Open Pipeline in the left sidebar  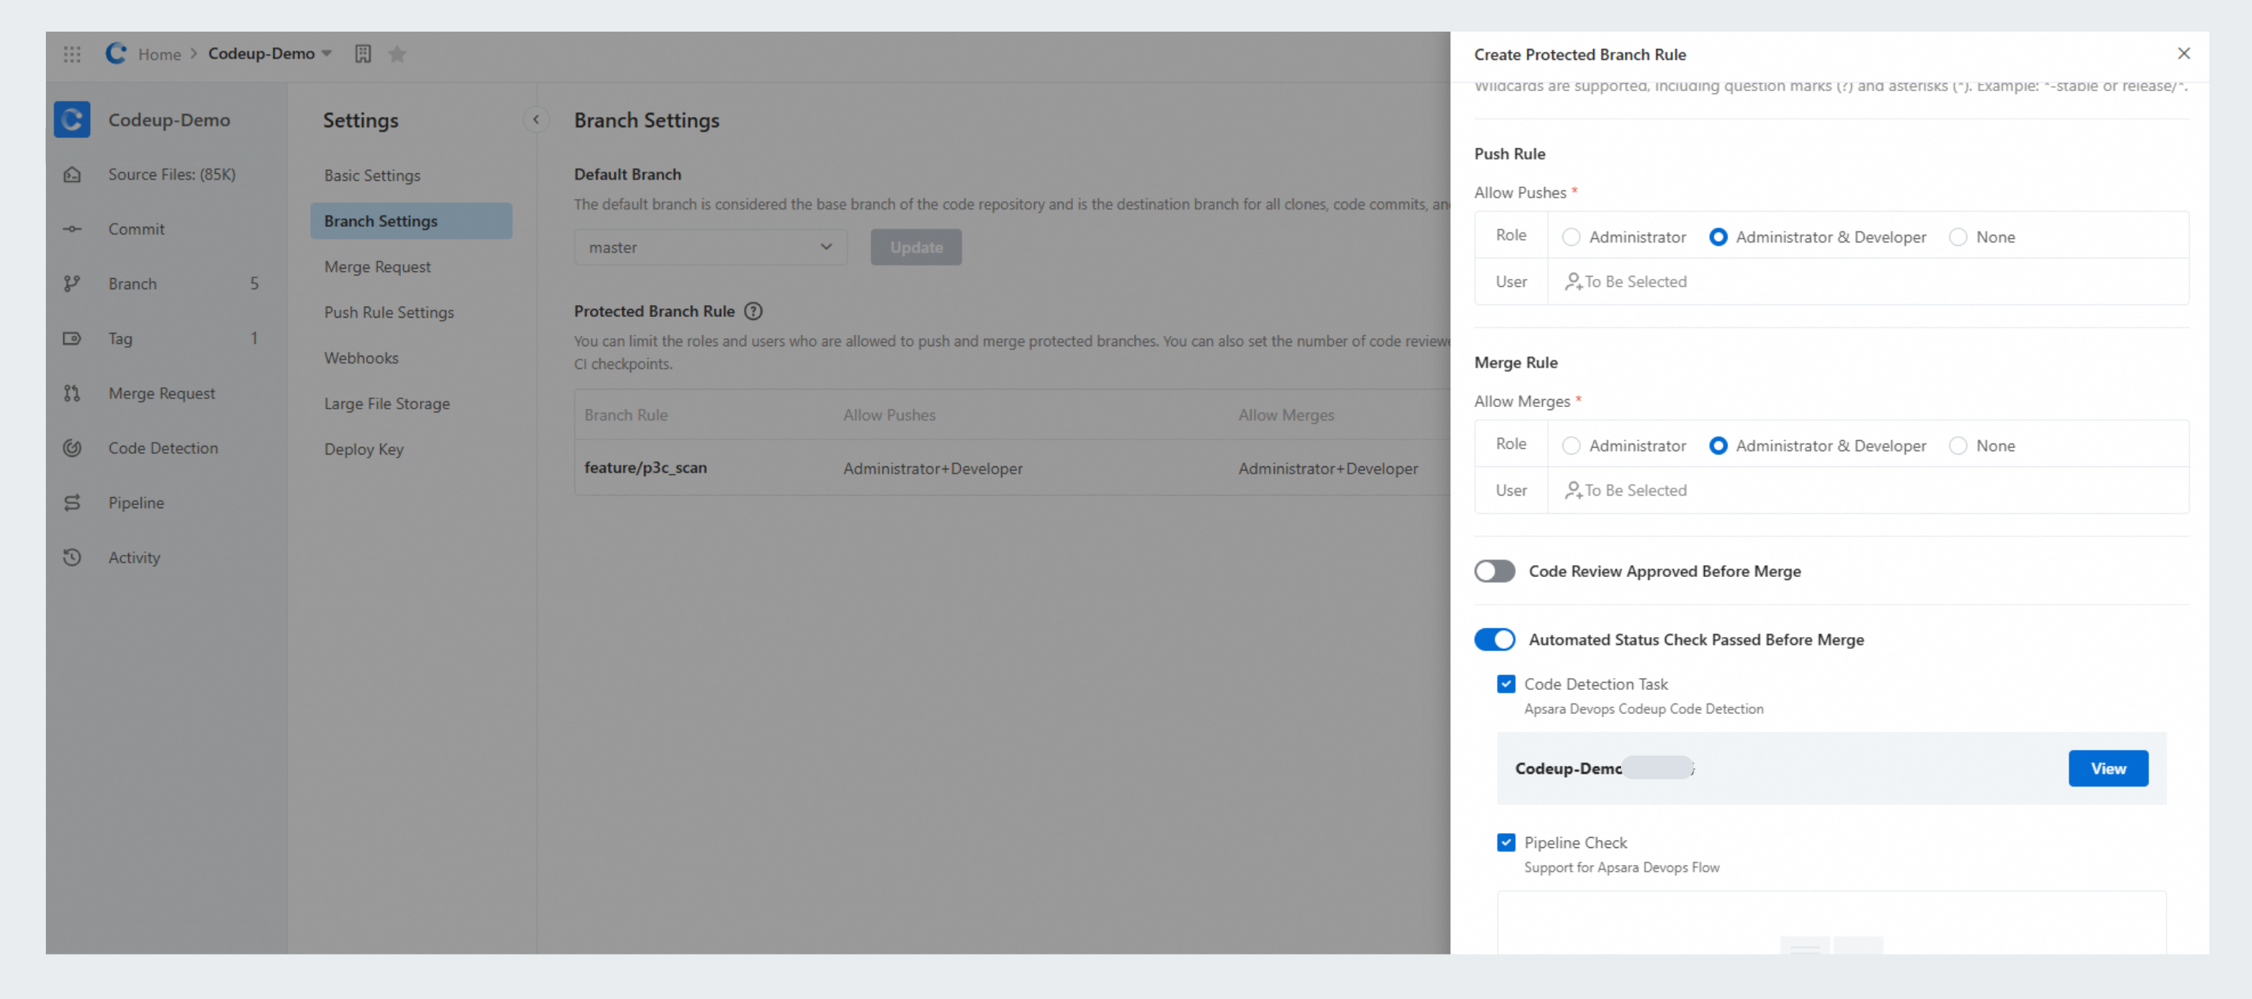[x=135, y=503]
